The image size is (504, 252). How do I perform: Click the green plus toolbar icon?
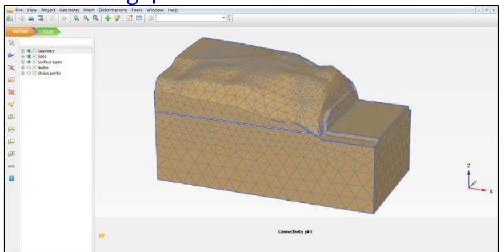pos(107,19)
